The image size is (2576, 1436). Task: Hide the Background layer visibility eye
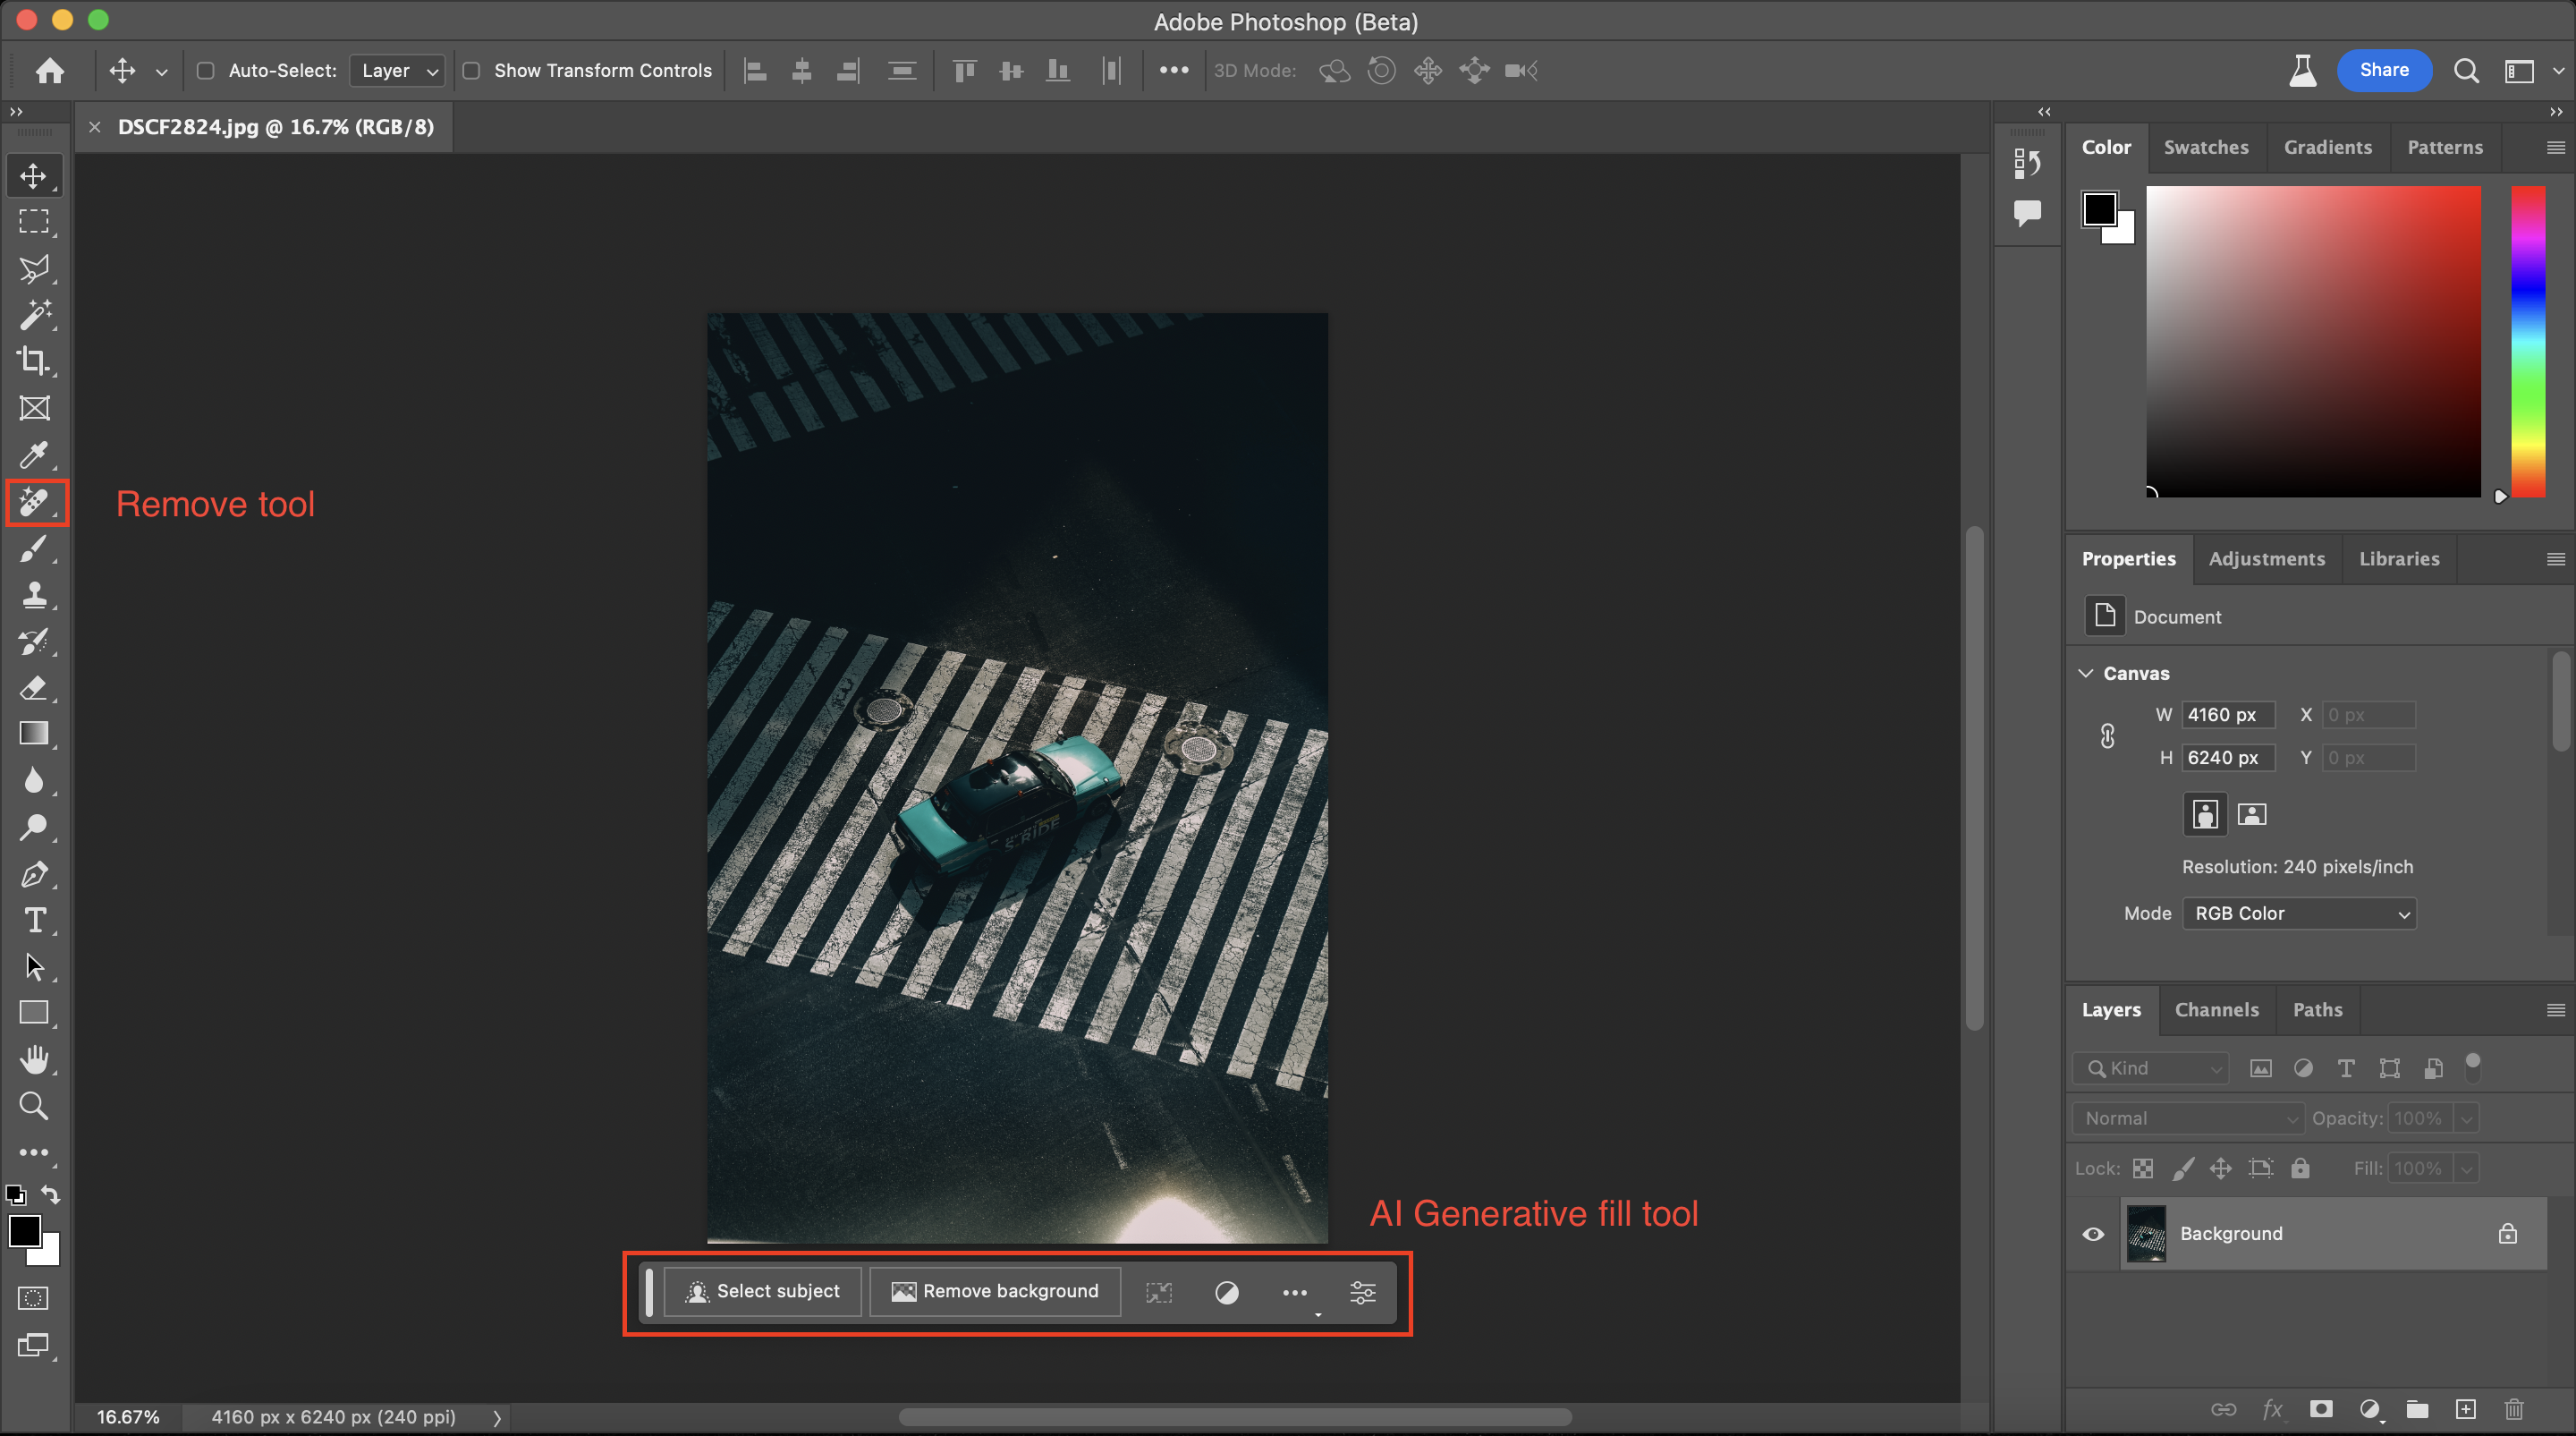(2093, 1234)
